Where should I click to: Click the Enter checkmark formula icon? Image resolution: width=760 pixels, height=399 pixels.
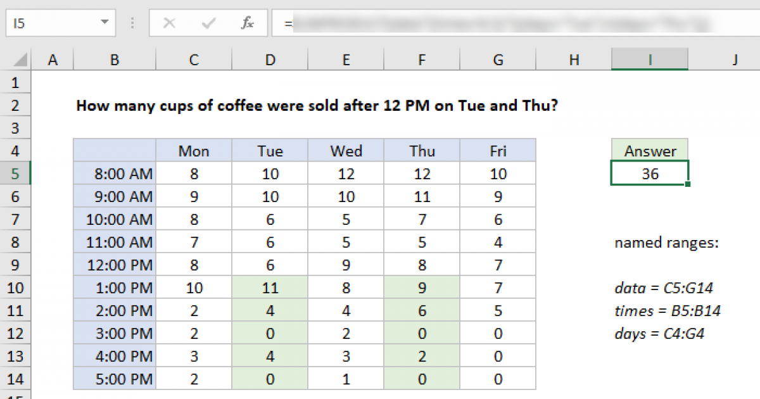(x=208, y=23)
